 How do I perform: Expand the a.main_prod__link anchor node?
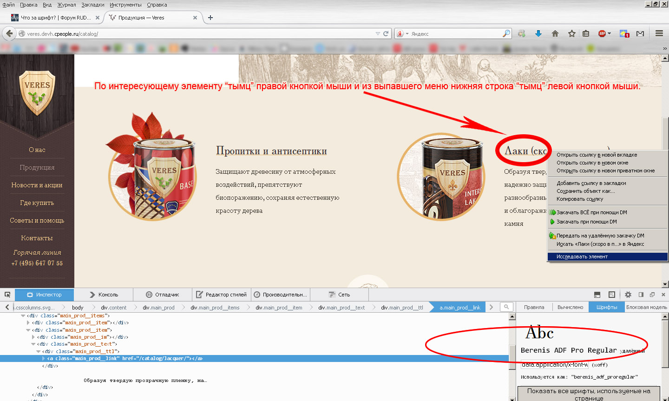(44, 359)
